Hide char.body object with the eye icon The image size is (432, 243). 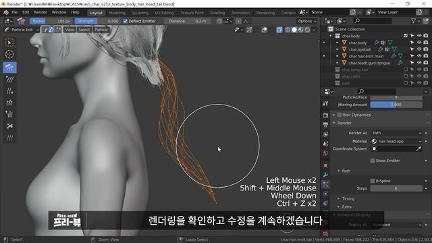coord(419,43)
